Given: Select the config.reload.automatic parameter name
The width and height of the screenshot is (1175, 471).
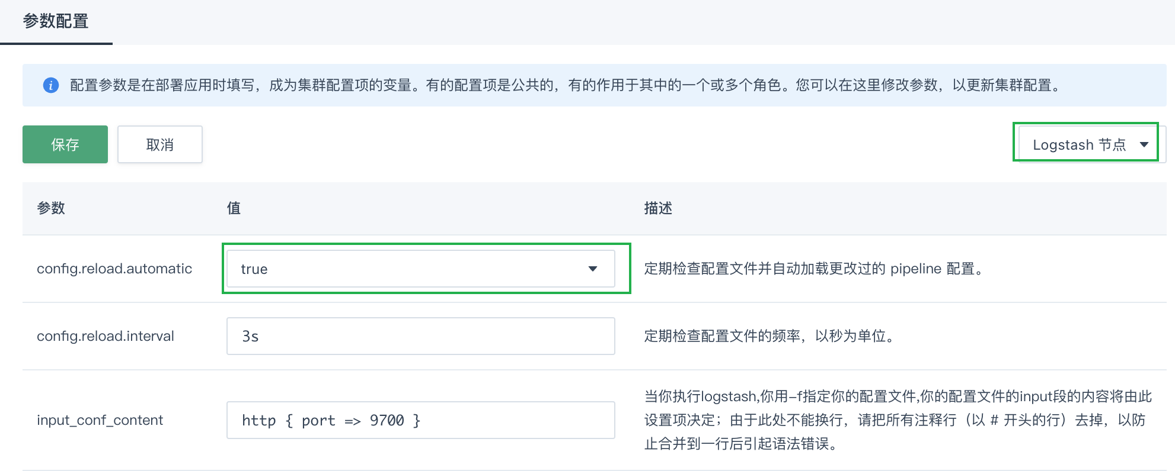Looking at the screenshot, I should [x=114, y=269].
